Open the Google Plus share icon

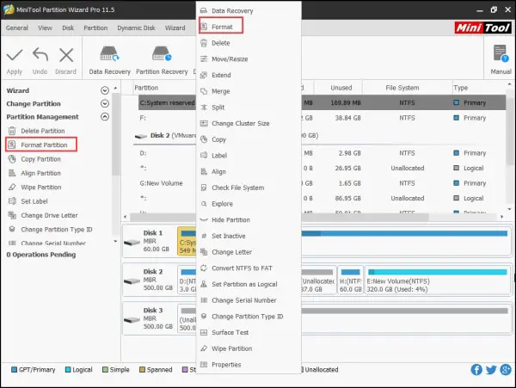[x=506, y=370]
